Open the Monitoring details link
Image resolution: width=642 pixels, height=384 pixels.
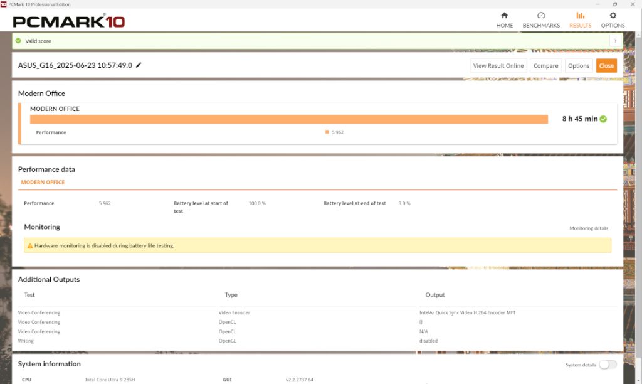tap(588, 228)
